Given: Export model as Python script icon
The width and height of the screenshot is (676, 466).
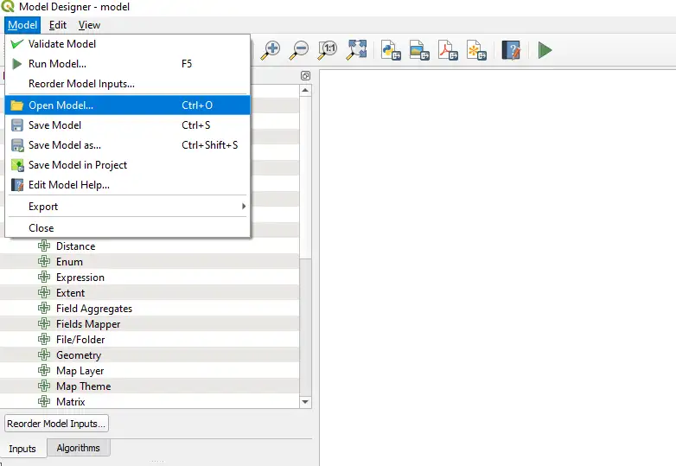Looking at the screenshot, I should 390,50.
